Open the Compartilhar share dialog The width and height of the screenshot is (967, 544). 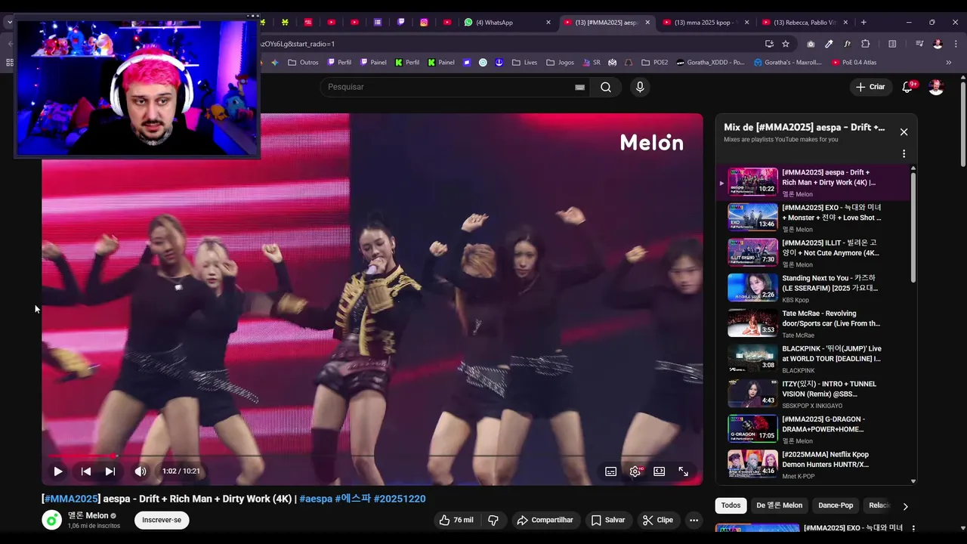[545, 520]
